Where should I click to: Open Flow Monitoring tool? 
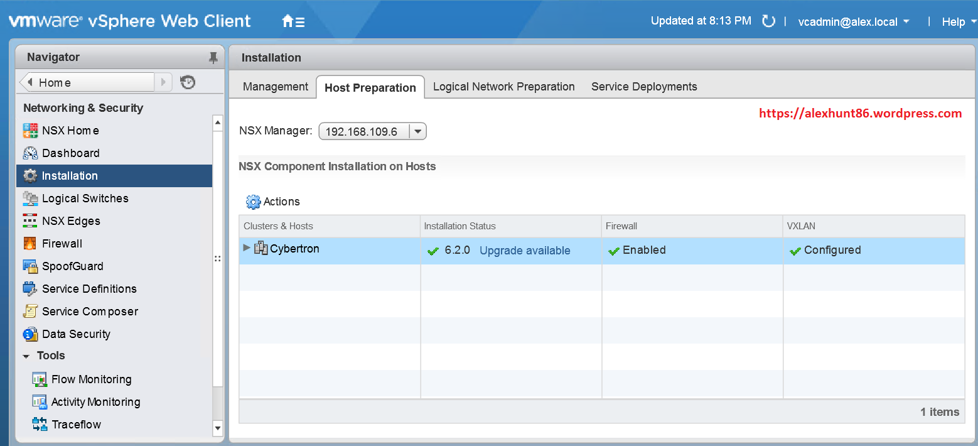pos(92,379)
